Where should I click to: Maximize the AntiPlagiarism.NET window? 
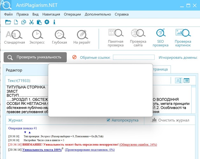[188, 5]
